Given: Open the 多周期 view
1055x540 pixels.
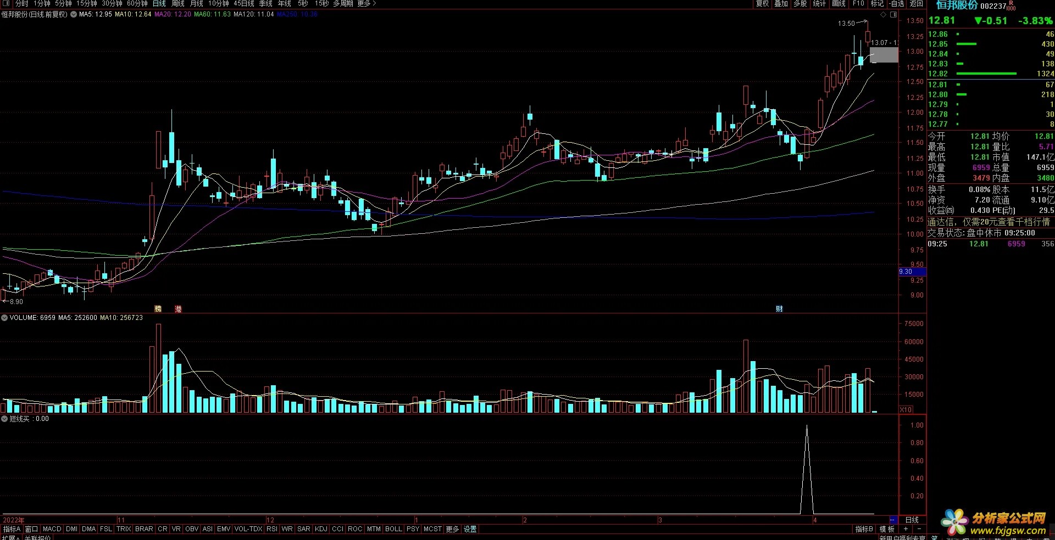Looking at the screenshot, I should coord(343,3).
